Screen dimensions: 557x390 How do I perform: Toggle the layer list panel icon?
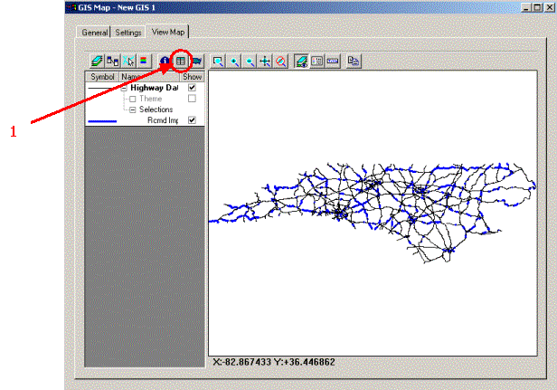[302, 62]
